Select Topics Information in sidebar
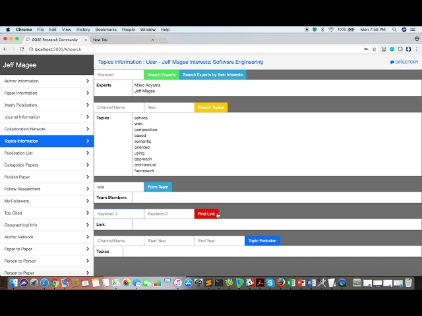The width and height of the screenshot is (422, 316). point(47,141)
